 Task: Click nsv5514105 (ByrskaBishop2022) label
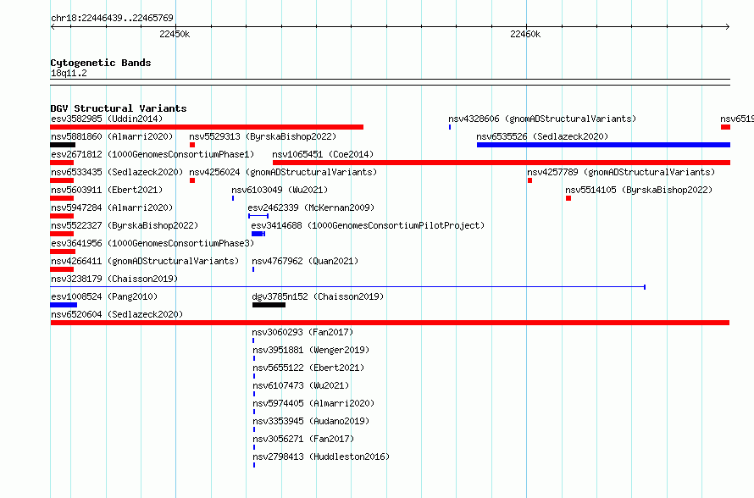tap(639, 190)
